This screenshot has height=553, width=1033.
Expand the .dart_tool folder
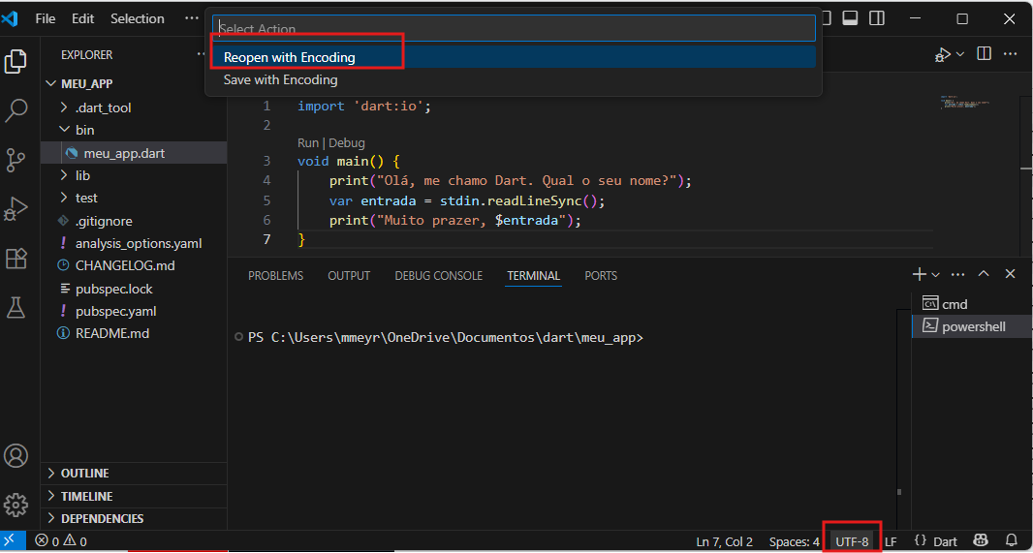pyautogui.click(x=64, y=108)
